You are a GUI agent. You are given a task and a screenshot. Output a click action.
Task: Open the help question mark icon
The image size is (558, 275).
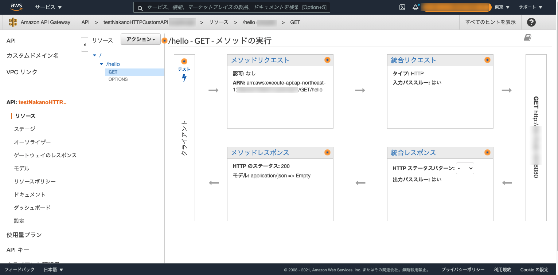[531, 22]
